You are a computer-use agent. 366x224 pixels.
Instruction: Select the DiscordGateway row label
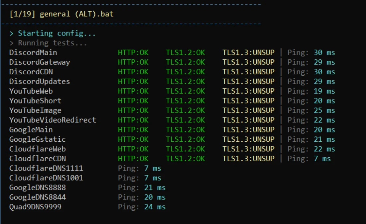click(40, 62)
